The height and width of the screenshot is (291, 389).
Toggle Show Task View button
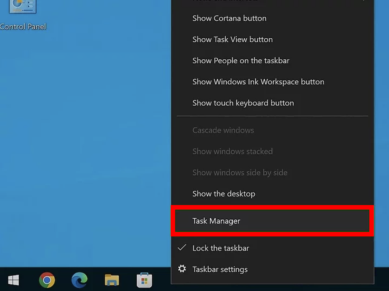tap(232, 39)
